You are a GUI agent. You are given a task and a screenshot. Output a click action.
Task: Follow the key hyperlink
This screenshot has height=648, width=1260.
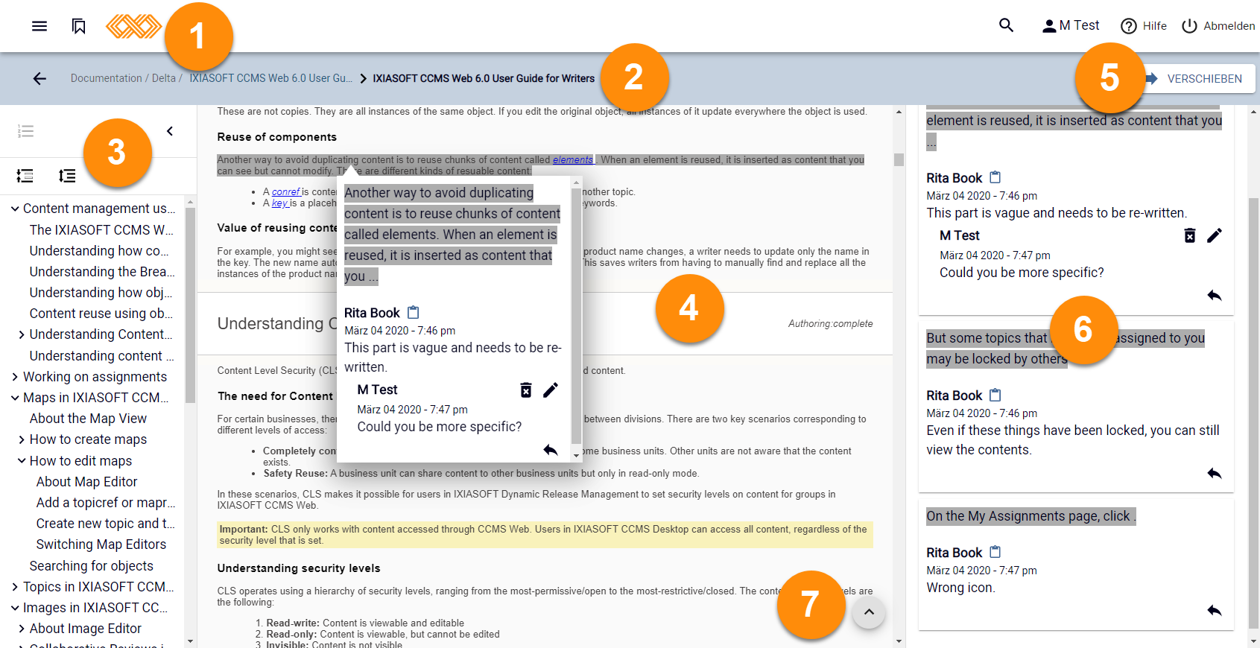[279, 203]
